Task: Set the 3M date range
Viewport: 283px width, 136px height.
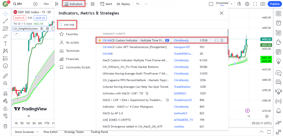Action: point(34,123)
